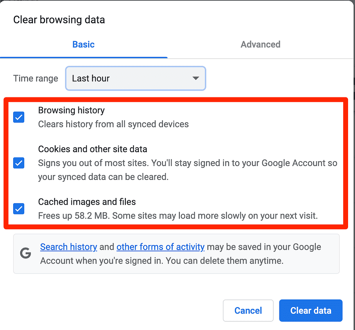Open the other forms of activity link
The image size is (355, 330).
point(161,247)
